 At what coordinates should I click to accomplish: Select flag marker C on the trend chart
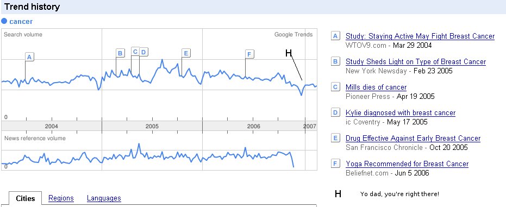[x=135, y=52]
